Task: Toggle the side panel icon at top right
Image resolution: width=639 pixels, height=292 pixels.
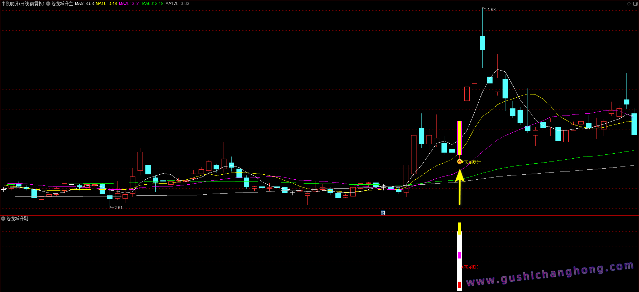Action: pyautogui.click(x=635, y=4)
